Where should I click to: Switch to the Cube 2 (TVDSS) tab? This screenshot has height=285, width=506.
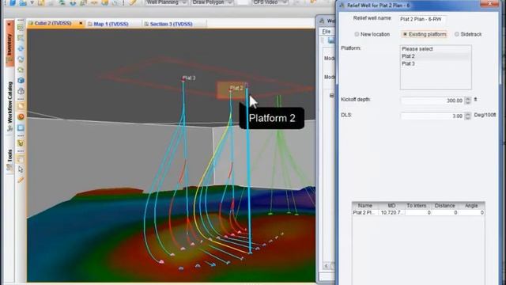pos(53,23)
